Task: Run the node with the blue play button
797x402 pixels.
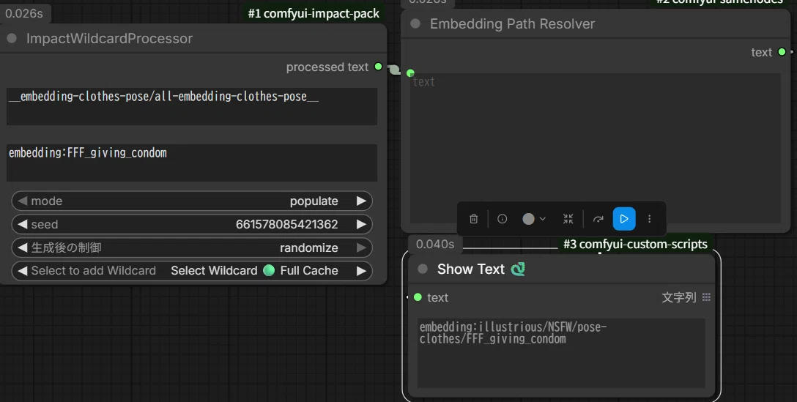Action: [x=624, y=219]
